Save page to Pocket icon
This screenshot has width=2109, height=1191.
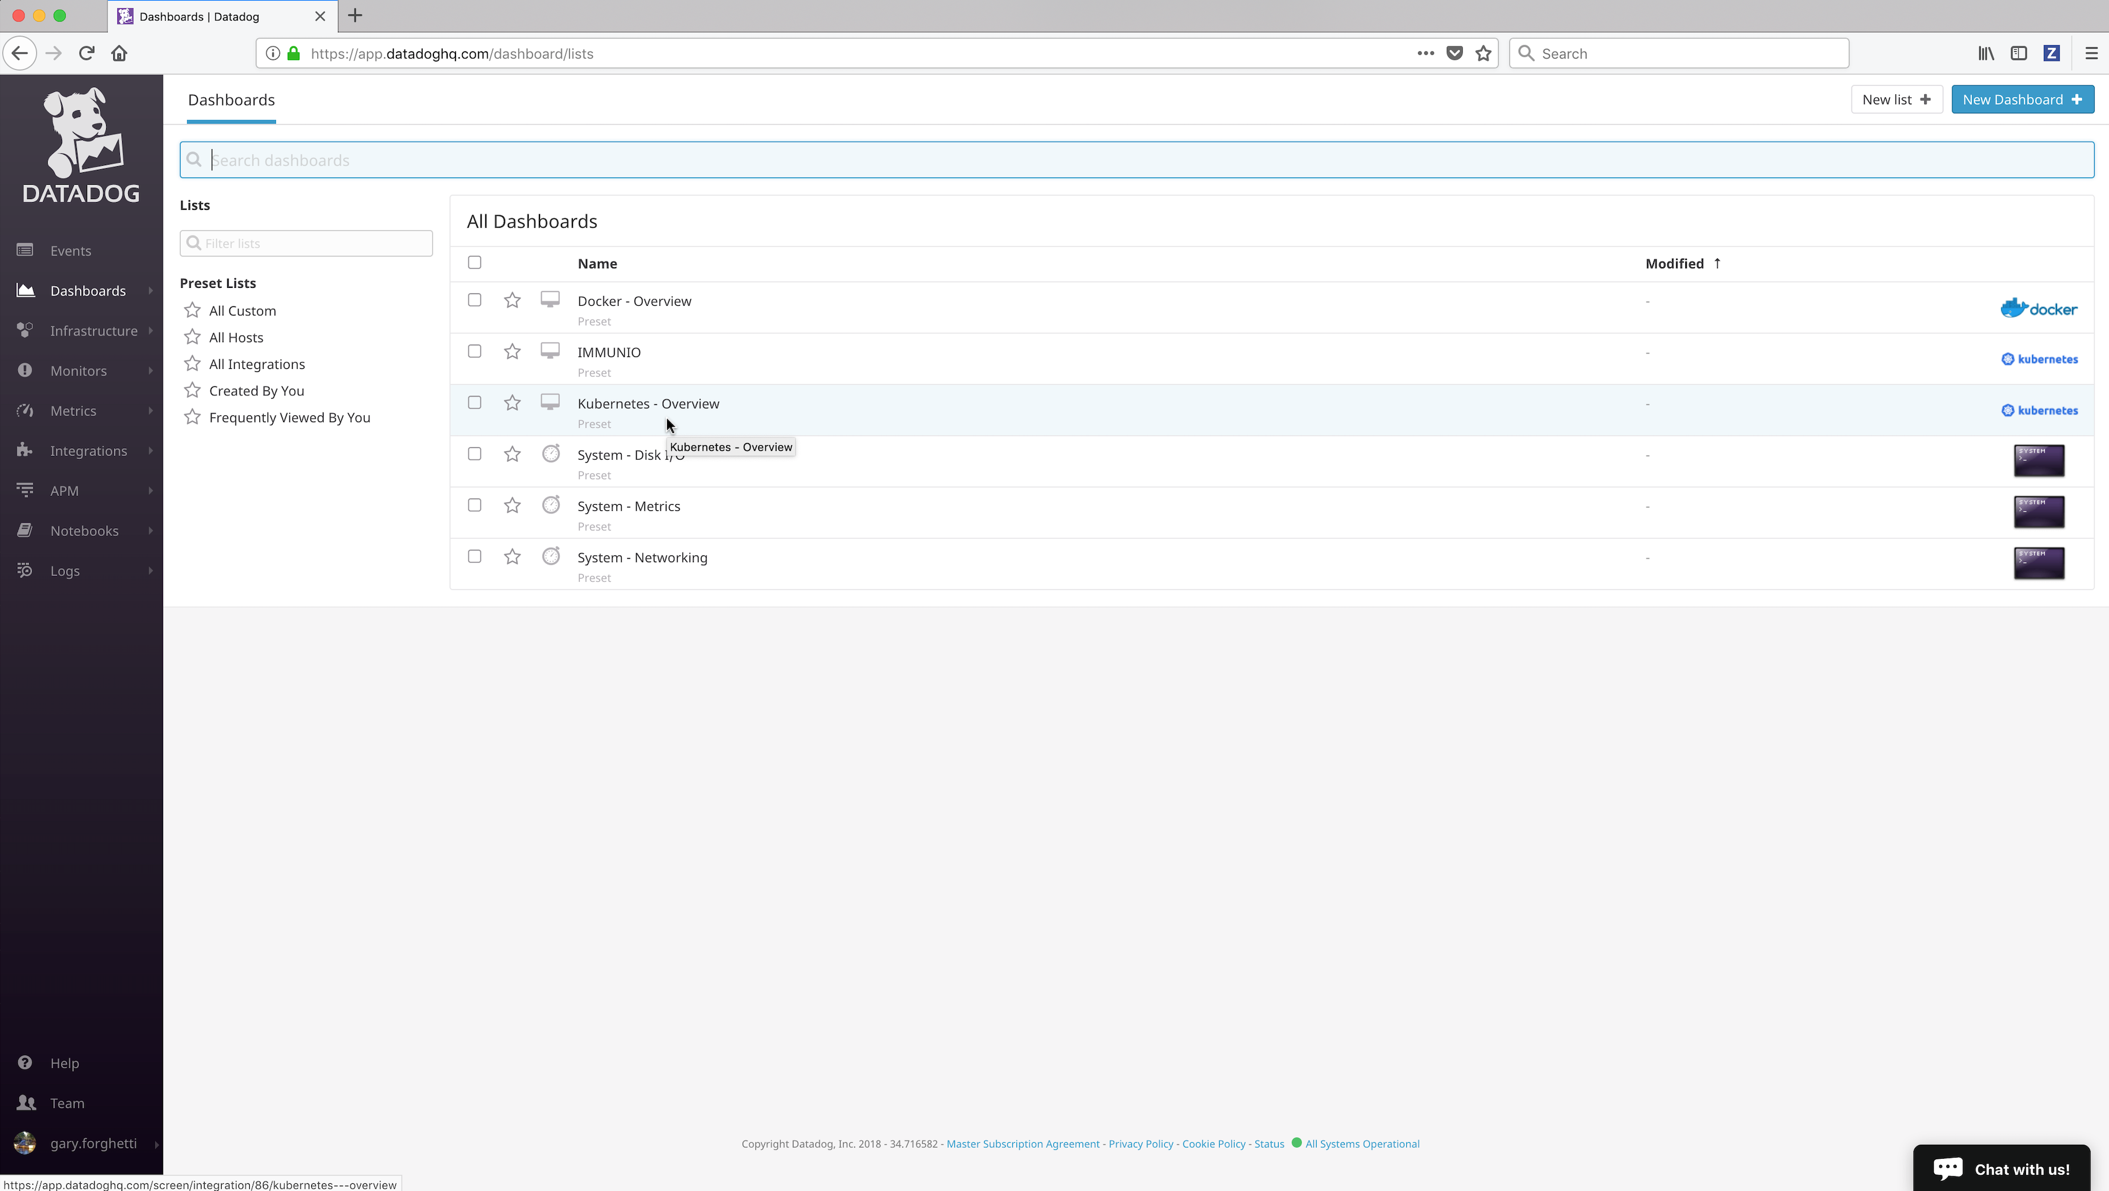point(1455,53)
